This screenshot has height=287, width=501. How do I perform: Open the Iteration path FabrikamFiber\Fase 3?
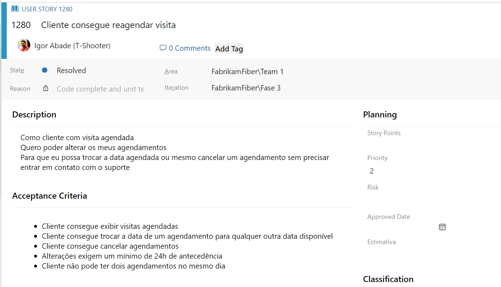coord(246,88)
